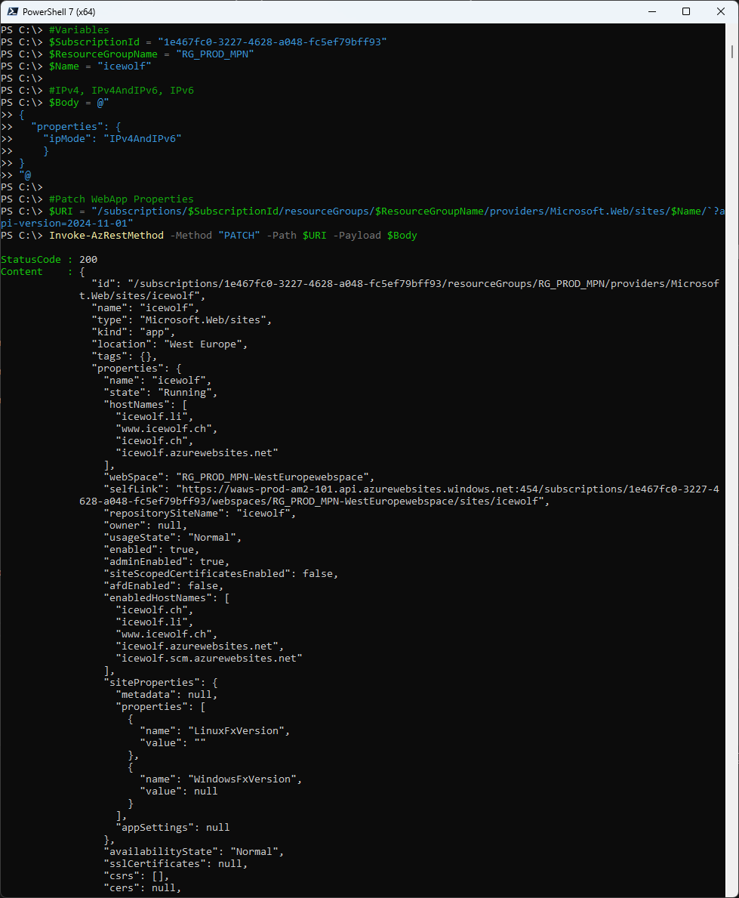Minimize the PowerShell window
This screenshot has width=739, height=898.
click(651, 11)
